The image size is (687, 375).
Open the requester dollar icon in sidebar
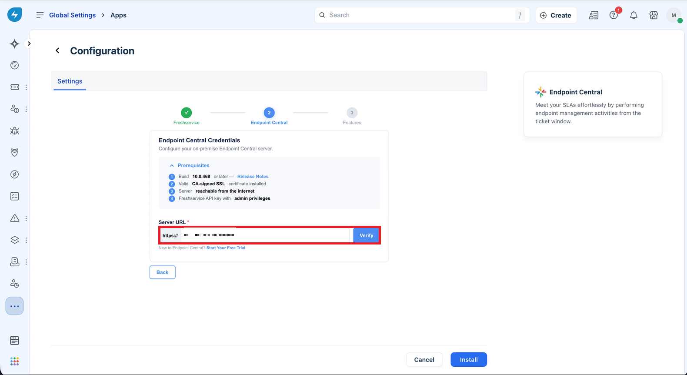click(14, 109)
